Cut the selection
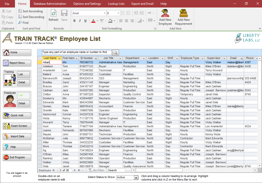The image size is (262, 183). pyautogui.click(x=6, y=11)
